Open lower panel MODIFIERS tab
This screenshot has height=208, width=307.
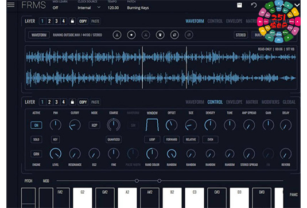pyautogui.click(x=270, y=102)
